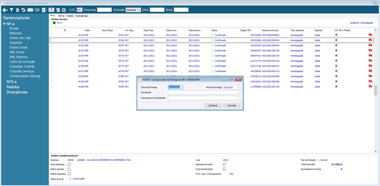Click the grid vertical scrollbar thumb
The width and height of the screenshot is (380, 186).
tap(375, 90)
